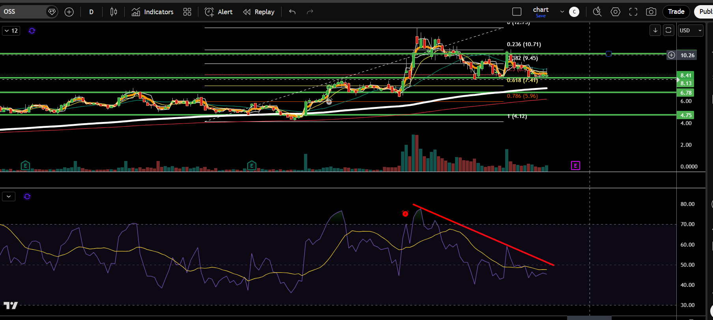Select the 10.26 price label on the axis
Viewport: 713px width, 320px height.
[687, 55]
